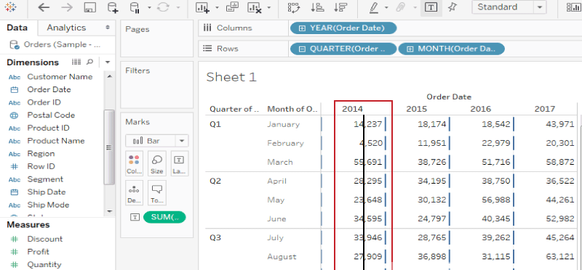Select the Orders (Sample) data source
The image size is (582, 270).
tap(56, 44)
